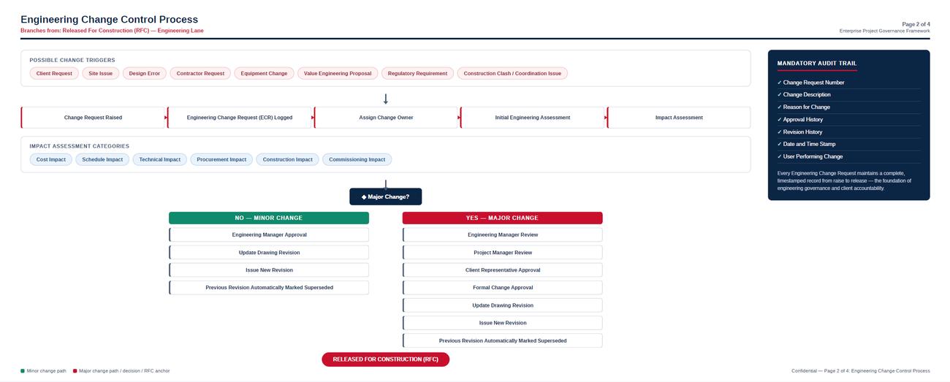
Task: Click the Major Change? decision node
Action: [386, 196]
